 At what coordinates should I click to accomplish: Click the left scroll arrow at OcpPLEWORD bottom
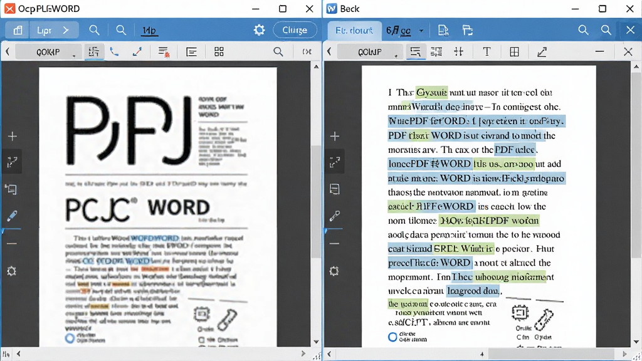click(x=18, y=353)
